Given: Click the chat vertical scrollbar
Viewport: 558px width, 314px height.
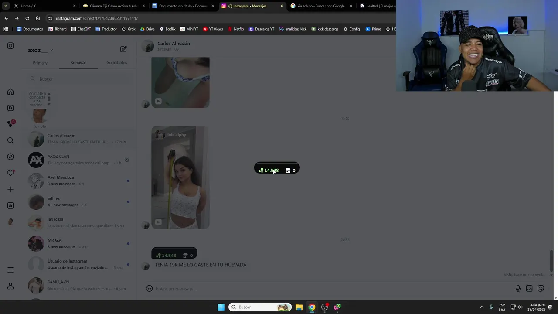Looking at the screenshot, I should pos(551,260).
